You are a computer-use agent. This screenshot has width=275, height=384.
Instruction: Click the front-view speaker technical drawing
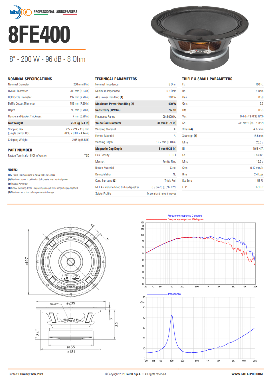click(70, 261)
